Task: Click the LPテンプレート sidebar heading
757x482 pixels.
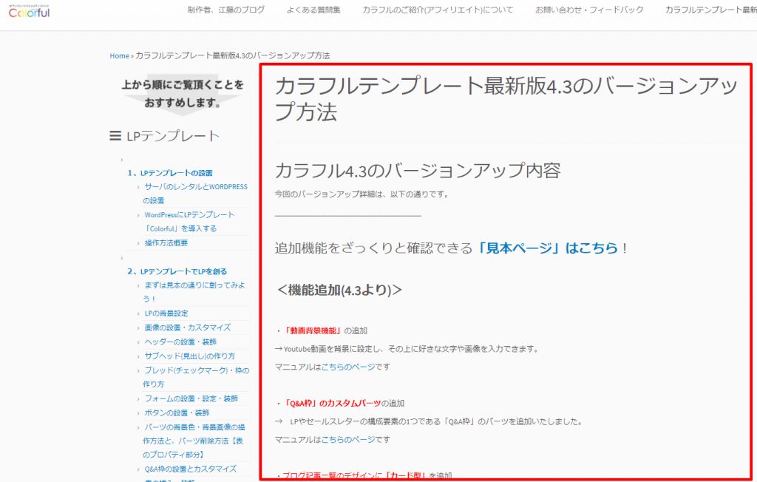Action: (173, 136)
